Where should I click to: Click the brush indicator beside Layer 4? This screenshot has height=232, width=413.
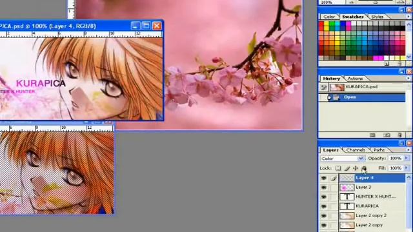tap(334, 178)
